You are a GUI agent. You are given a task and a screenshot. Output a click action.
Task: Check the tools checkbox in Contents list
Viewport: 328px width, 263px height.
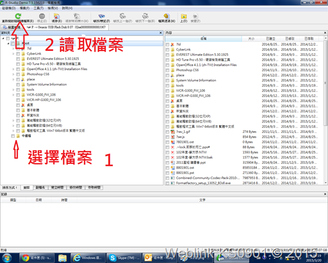pyautogui.click(x=168, y=85)
